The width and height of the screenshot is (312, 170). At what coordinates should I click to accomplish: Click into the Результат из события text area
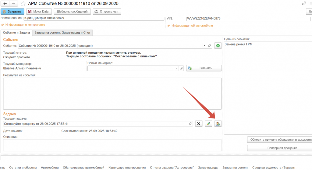pyautogui.click(x=112, y=93)
